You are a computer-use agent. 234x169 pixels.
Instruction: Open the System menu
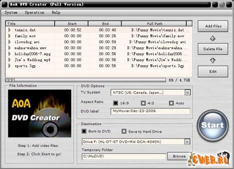click(x=11, y=13)
